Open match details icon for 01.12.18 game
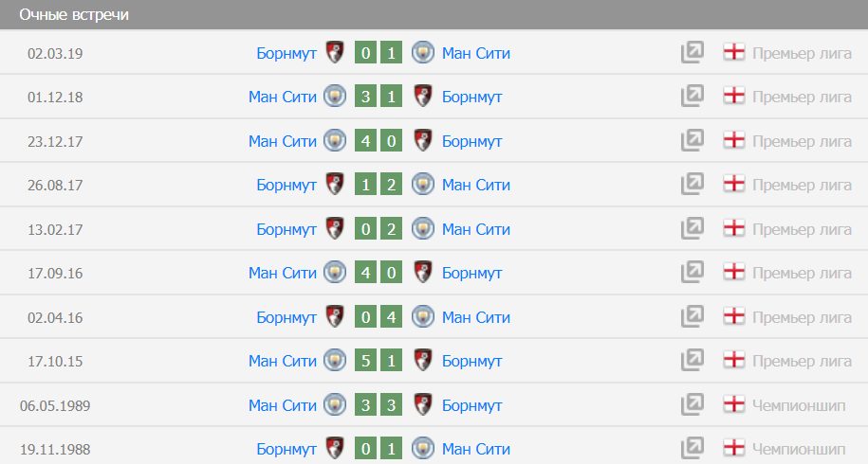The width and height of the screenshot is (868, 464). coord(692,97)
